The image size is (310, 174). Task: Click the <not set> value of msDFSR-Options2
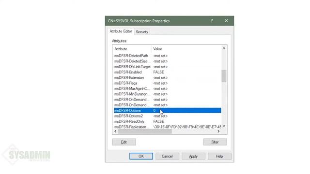(x=160, y=116)
